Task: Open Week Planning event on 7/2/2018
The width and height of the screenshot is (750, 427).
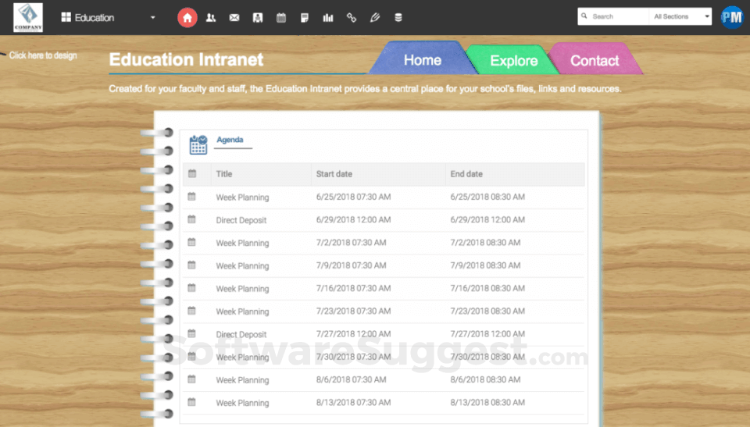Action: coord(242,243)
